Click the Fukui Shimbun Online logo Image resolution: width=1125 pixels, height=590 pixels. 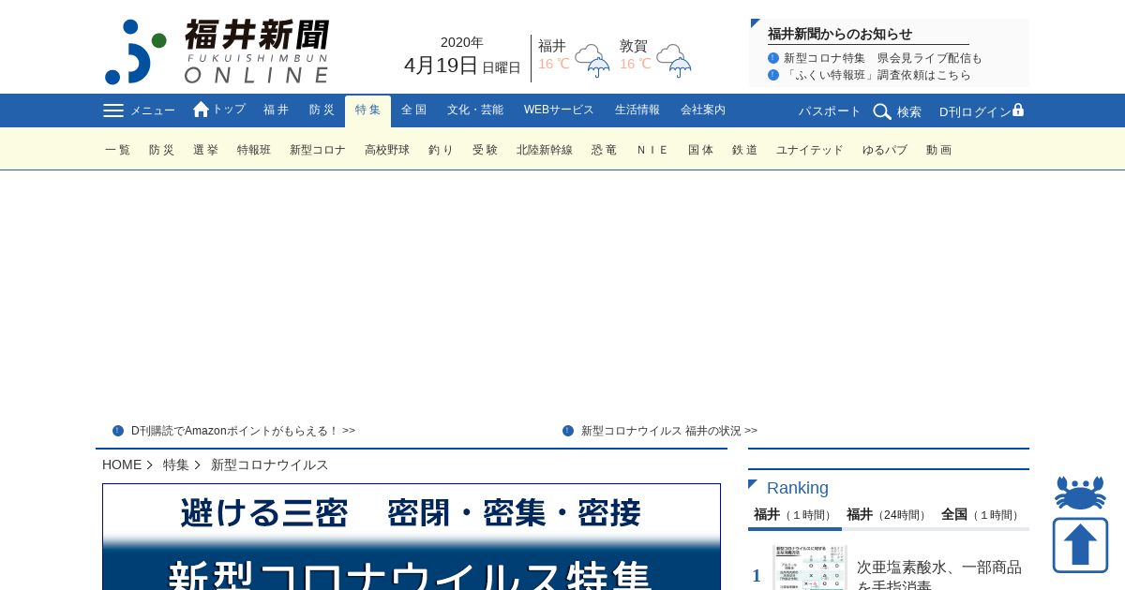tap(217, 52)
